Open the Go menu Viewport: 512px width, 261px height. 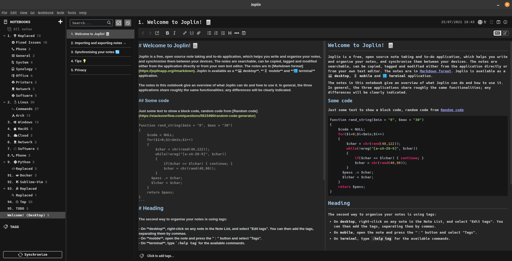tap(32, 13)
